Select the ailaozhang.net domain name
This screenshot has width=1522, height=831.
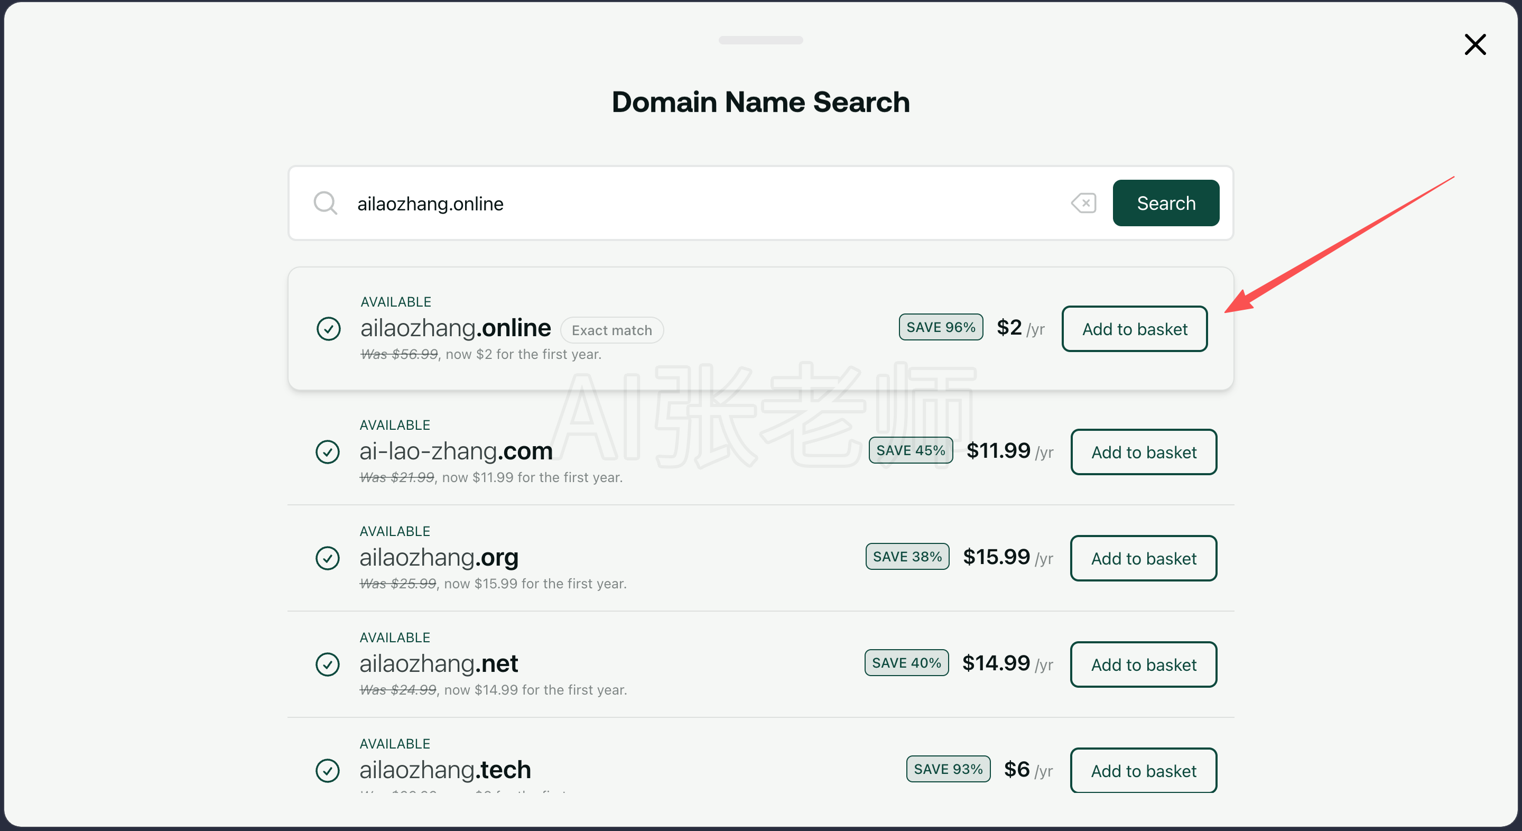pos(439,664)
